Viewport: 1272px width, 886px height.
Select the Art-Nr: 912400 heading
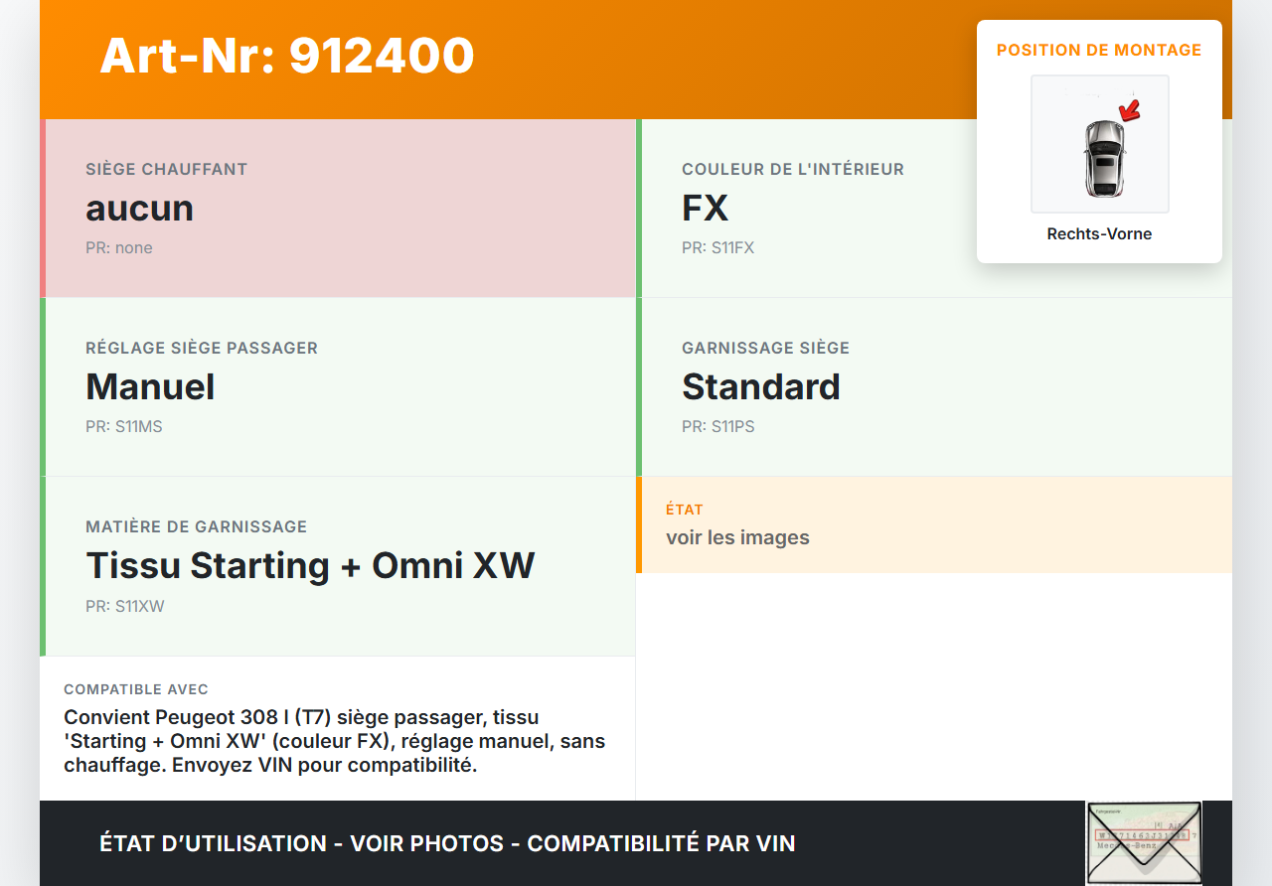287,56
